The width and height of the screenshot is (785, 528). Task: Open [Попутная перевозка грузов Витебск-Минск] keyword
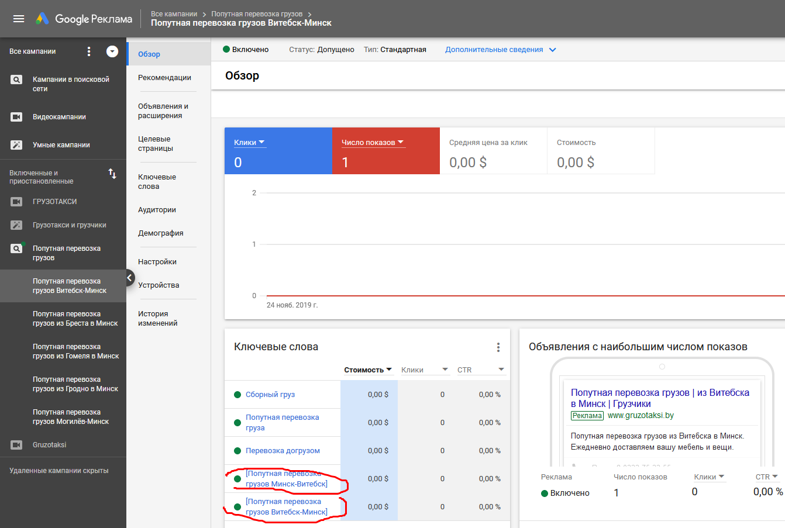[x=287, y=507]
